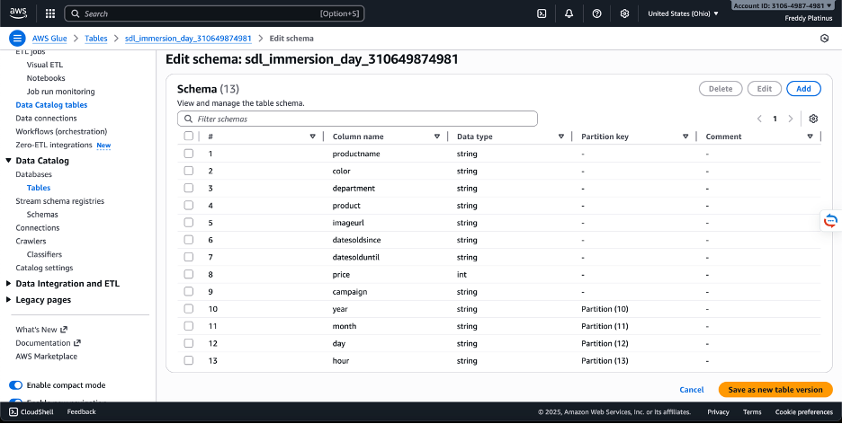Click the Cancel link
Image resolution: width=842 pixels, height=424 pixels.
coord(692,390)
